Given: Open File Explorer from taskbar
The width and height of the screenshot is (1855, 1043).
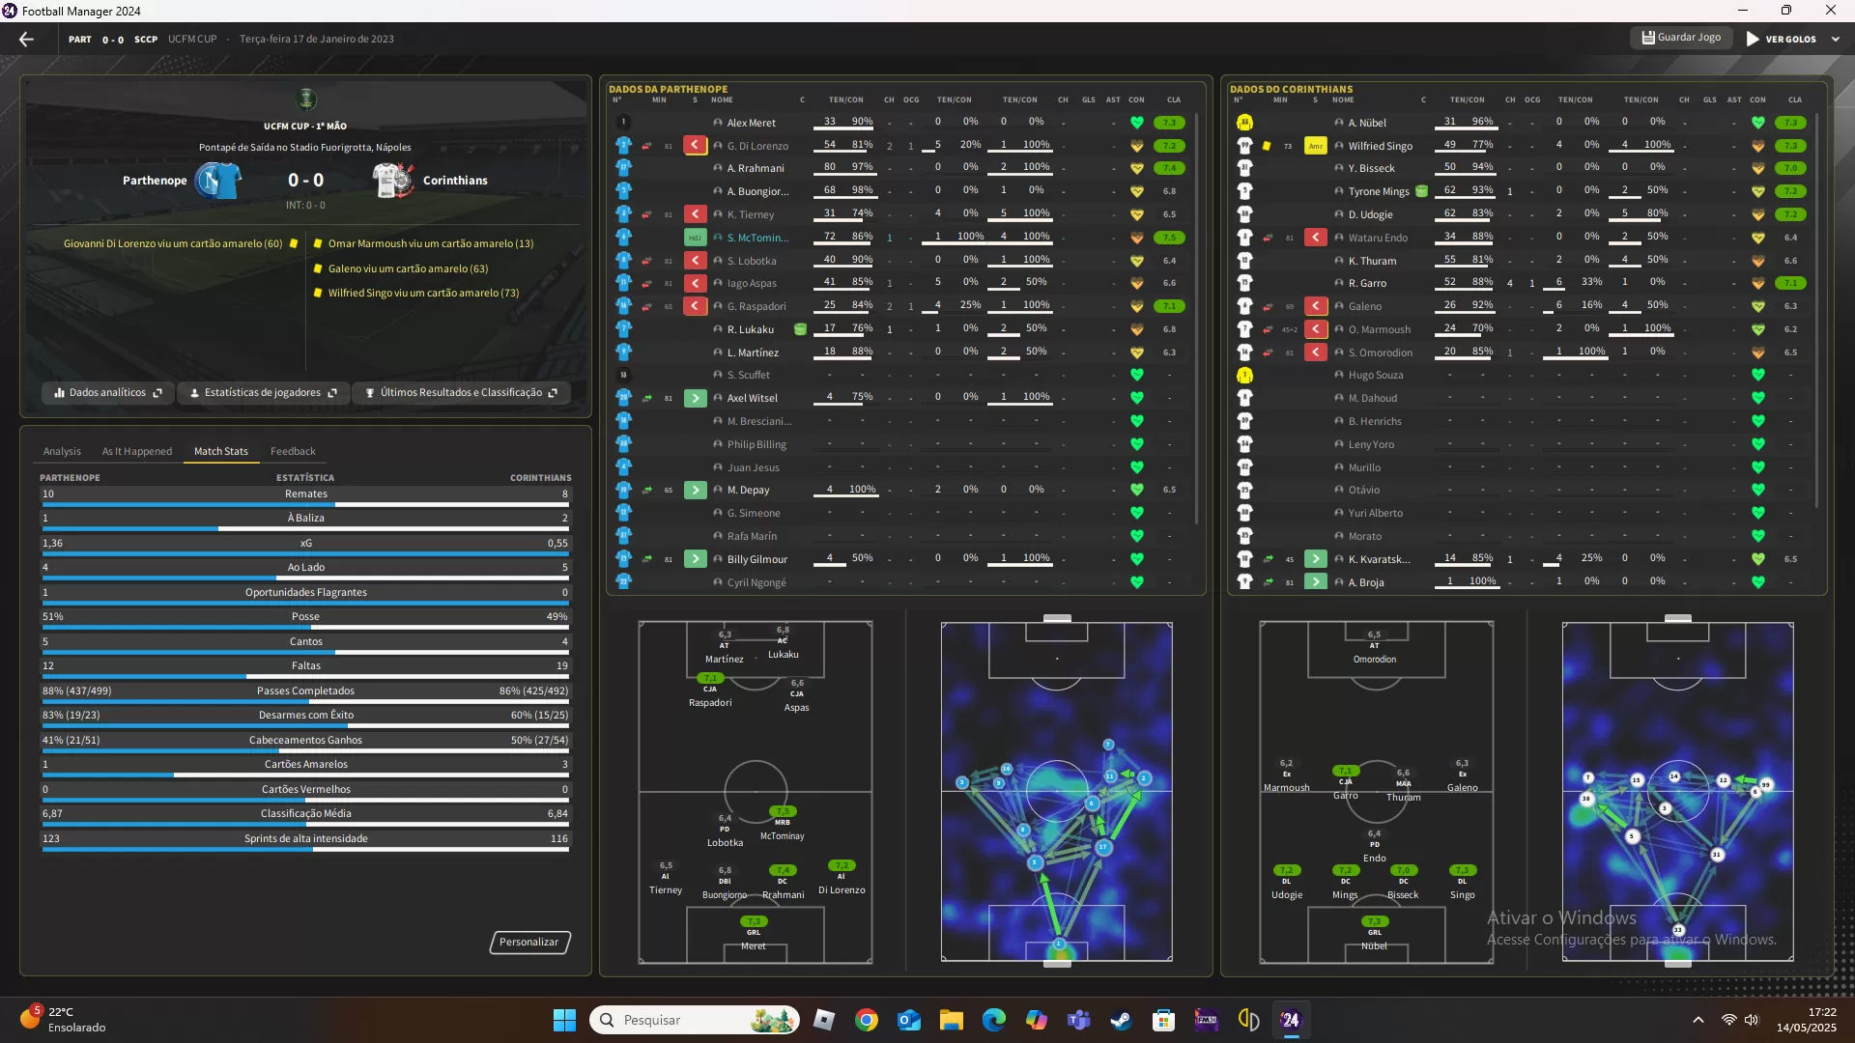Looking at the screenshot, I should pos(952,1020).
